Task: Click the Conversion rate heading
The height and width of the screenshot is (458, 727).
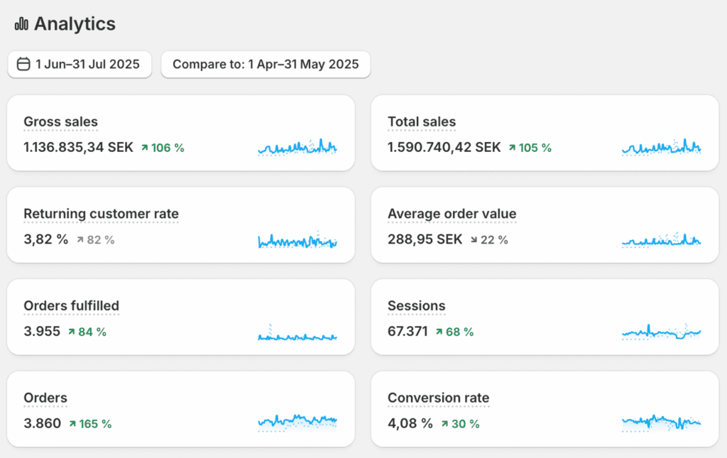Action: [x=438, y=398]
